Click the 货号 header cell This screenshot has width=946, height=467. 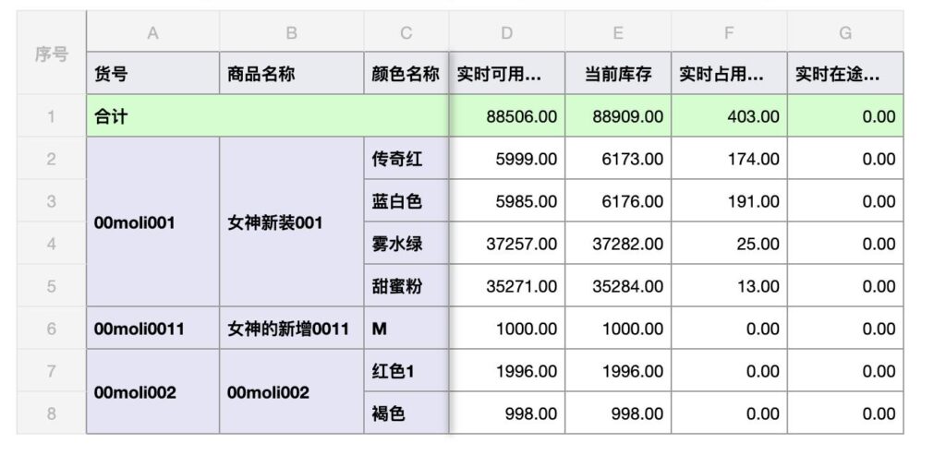(x=152, y=74)
